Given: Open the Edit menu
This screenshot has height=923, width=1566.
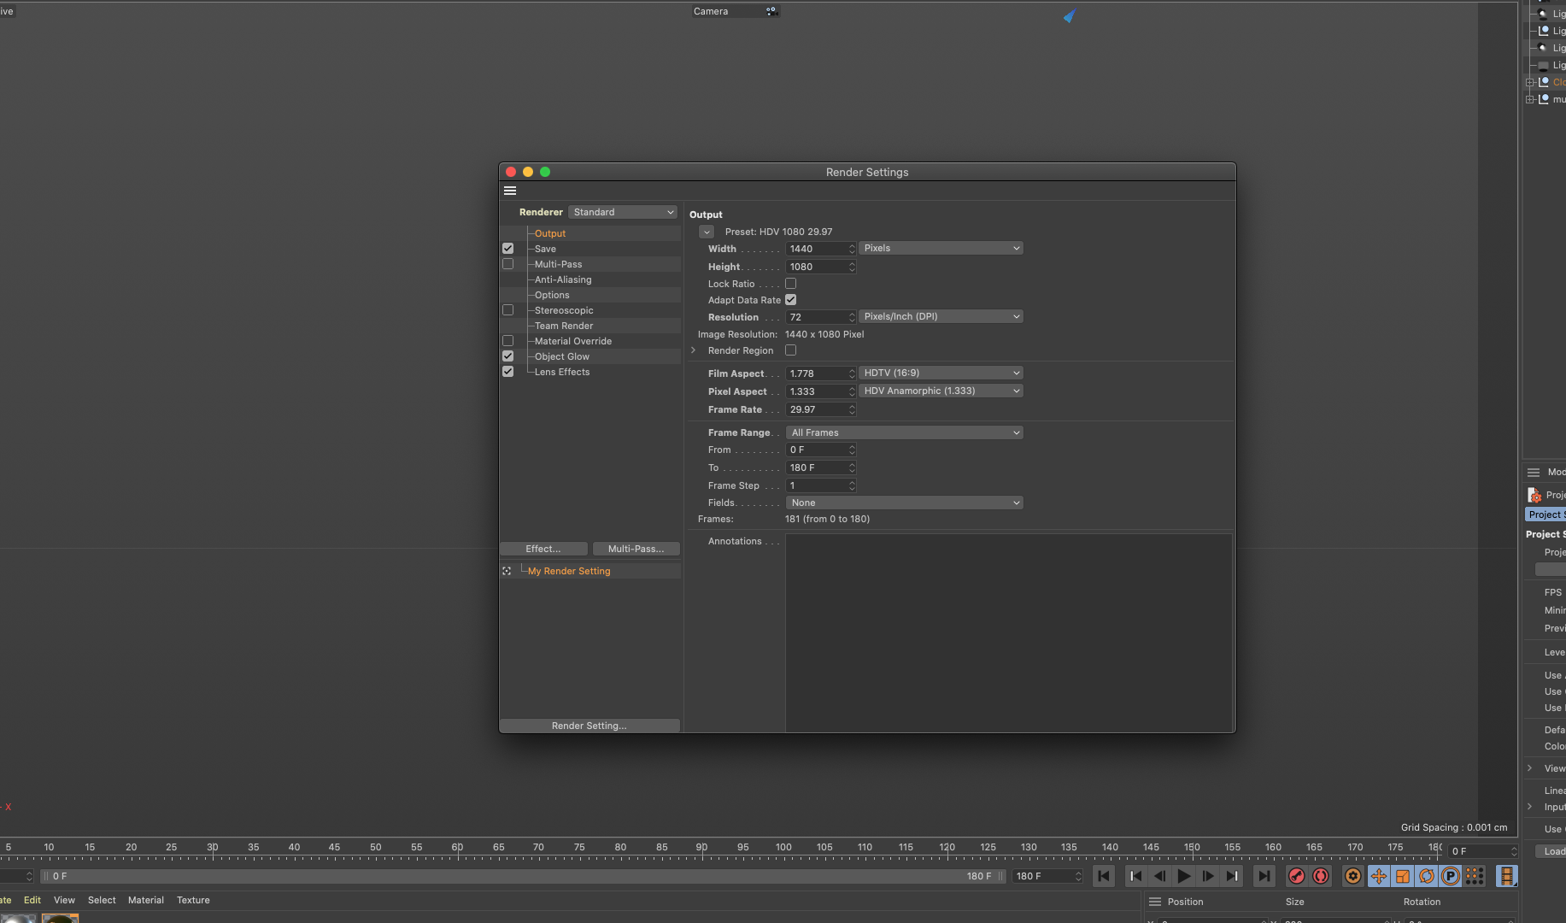Looking at the screenshot, I should click(32, 900).
